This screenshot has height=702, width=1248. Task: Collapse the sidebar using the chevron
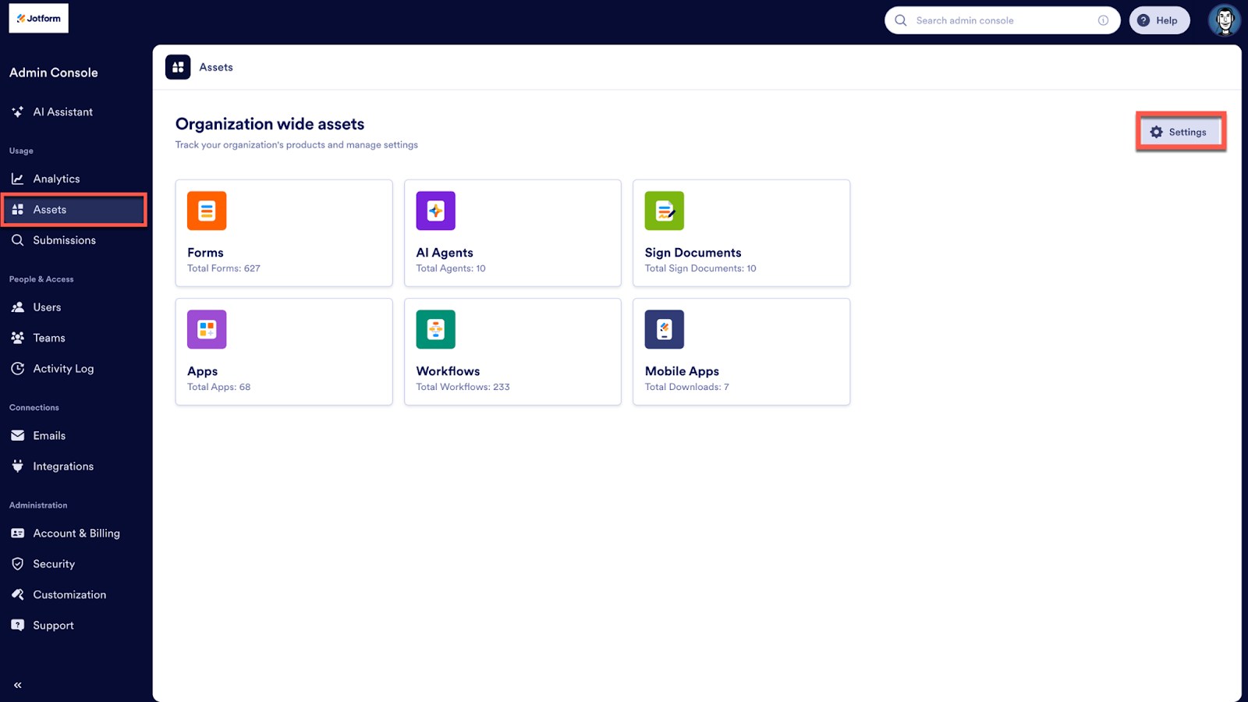pyautogui.click(x=17, y=684)
